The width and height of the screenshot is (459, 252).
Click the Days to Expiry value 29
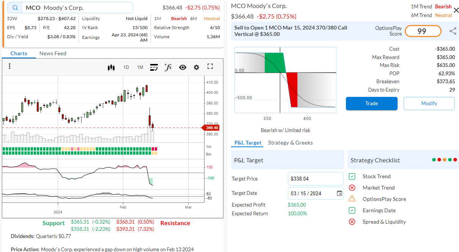[452, 90]
